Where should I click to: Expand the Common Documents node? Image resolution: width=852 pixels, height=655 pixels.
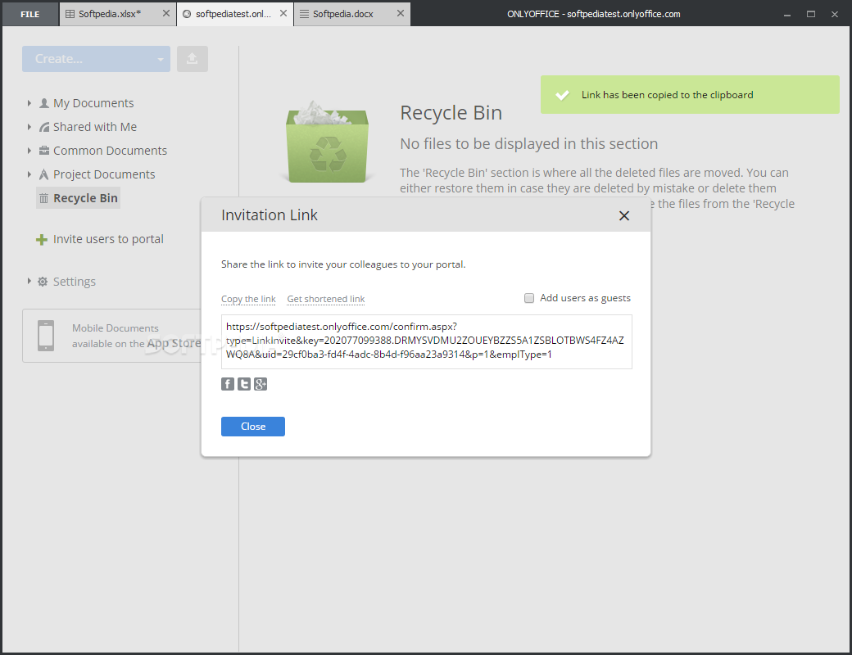pos(29,151)
